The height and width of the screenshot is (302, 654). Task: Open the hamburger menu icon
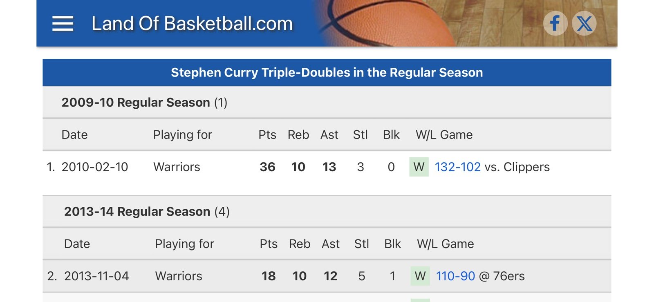coord(63,24)
